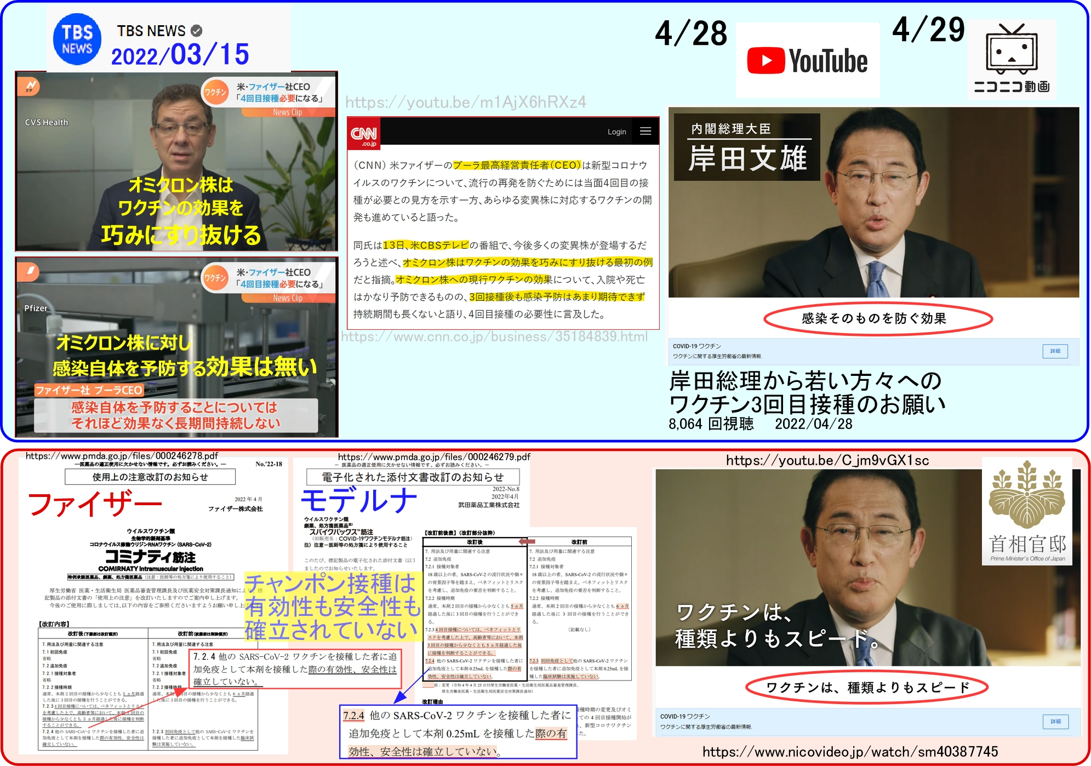
Task: Open the Niconico Douga TV logo
Action: point(1012,58)
